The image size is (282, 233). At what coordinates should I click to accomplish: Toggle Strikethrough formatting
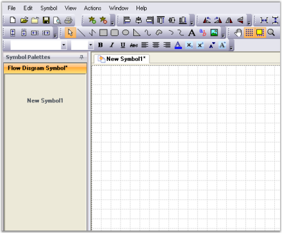pyautogui.click(x=134, y=45)
